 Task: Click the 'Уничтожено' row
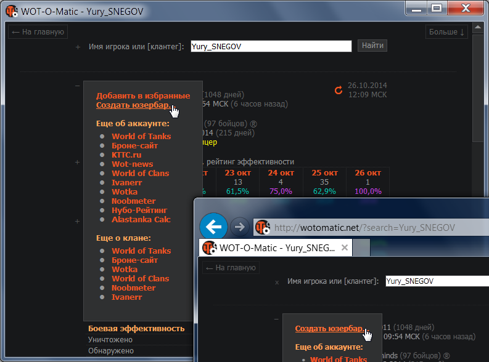coord(110,340)
